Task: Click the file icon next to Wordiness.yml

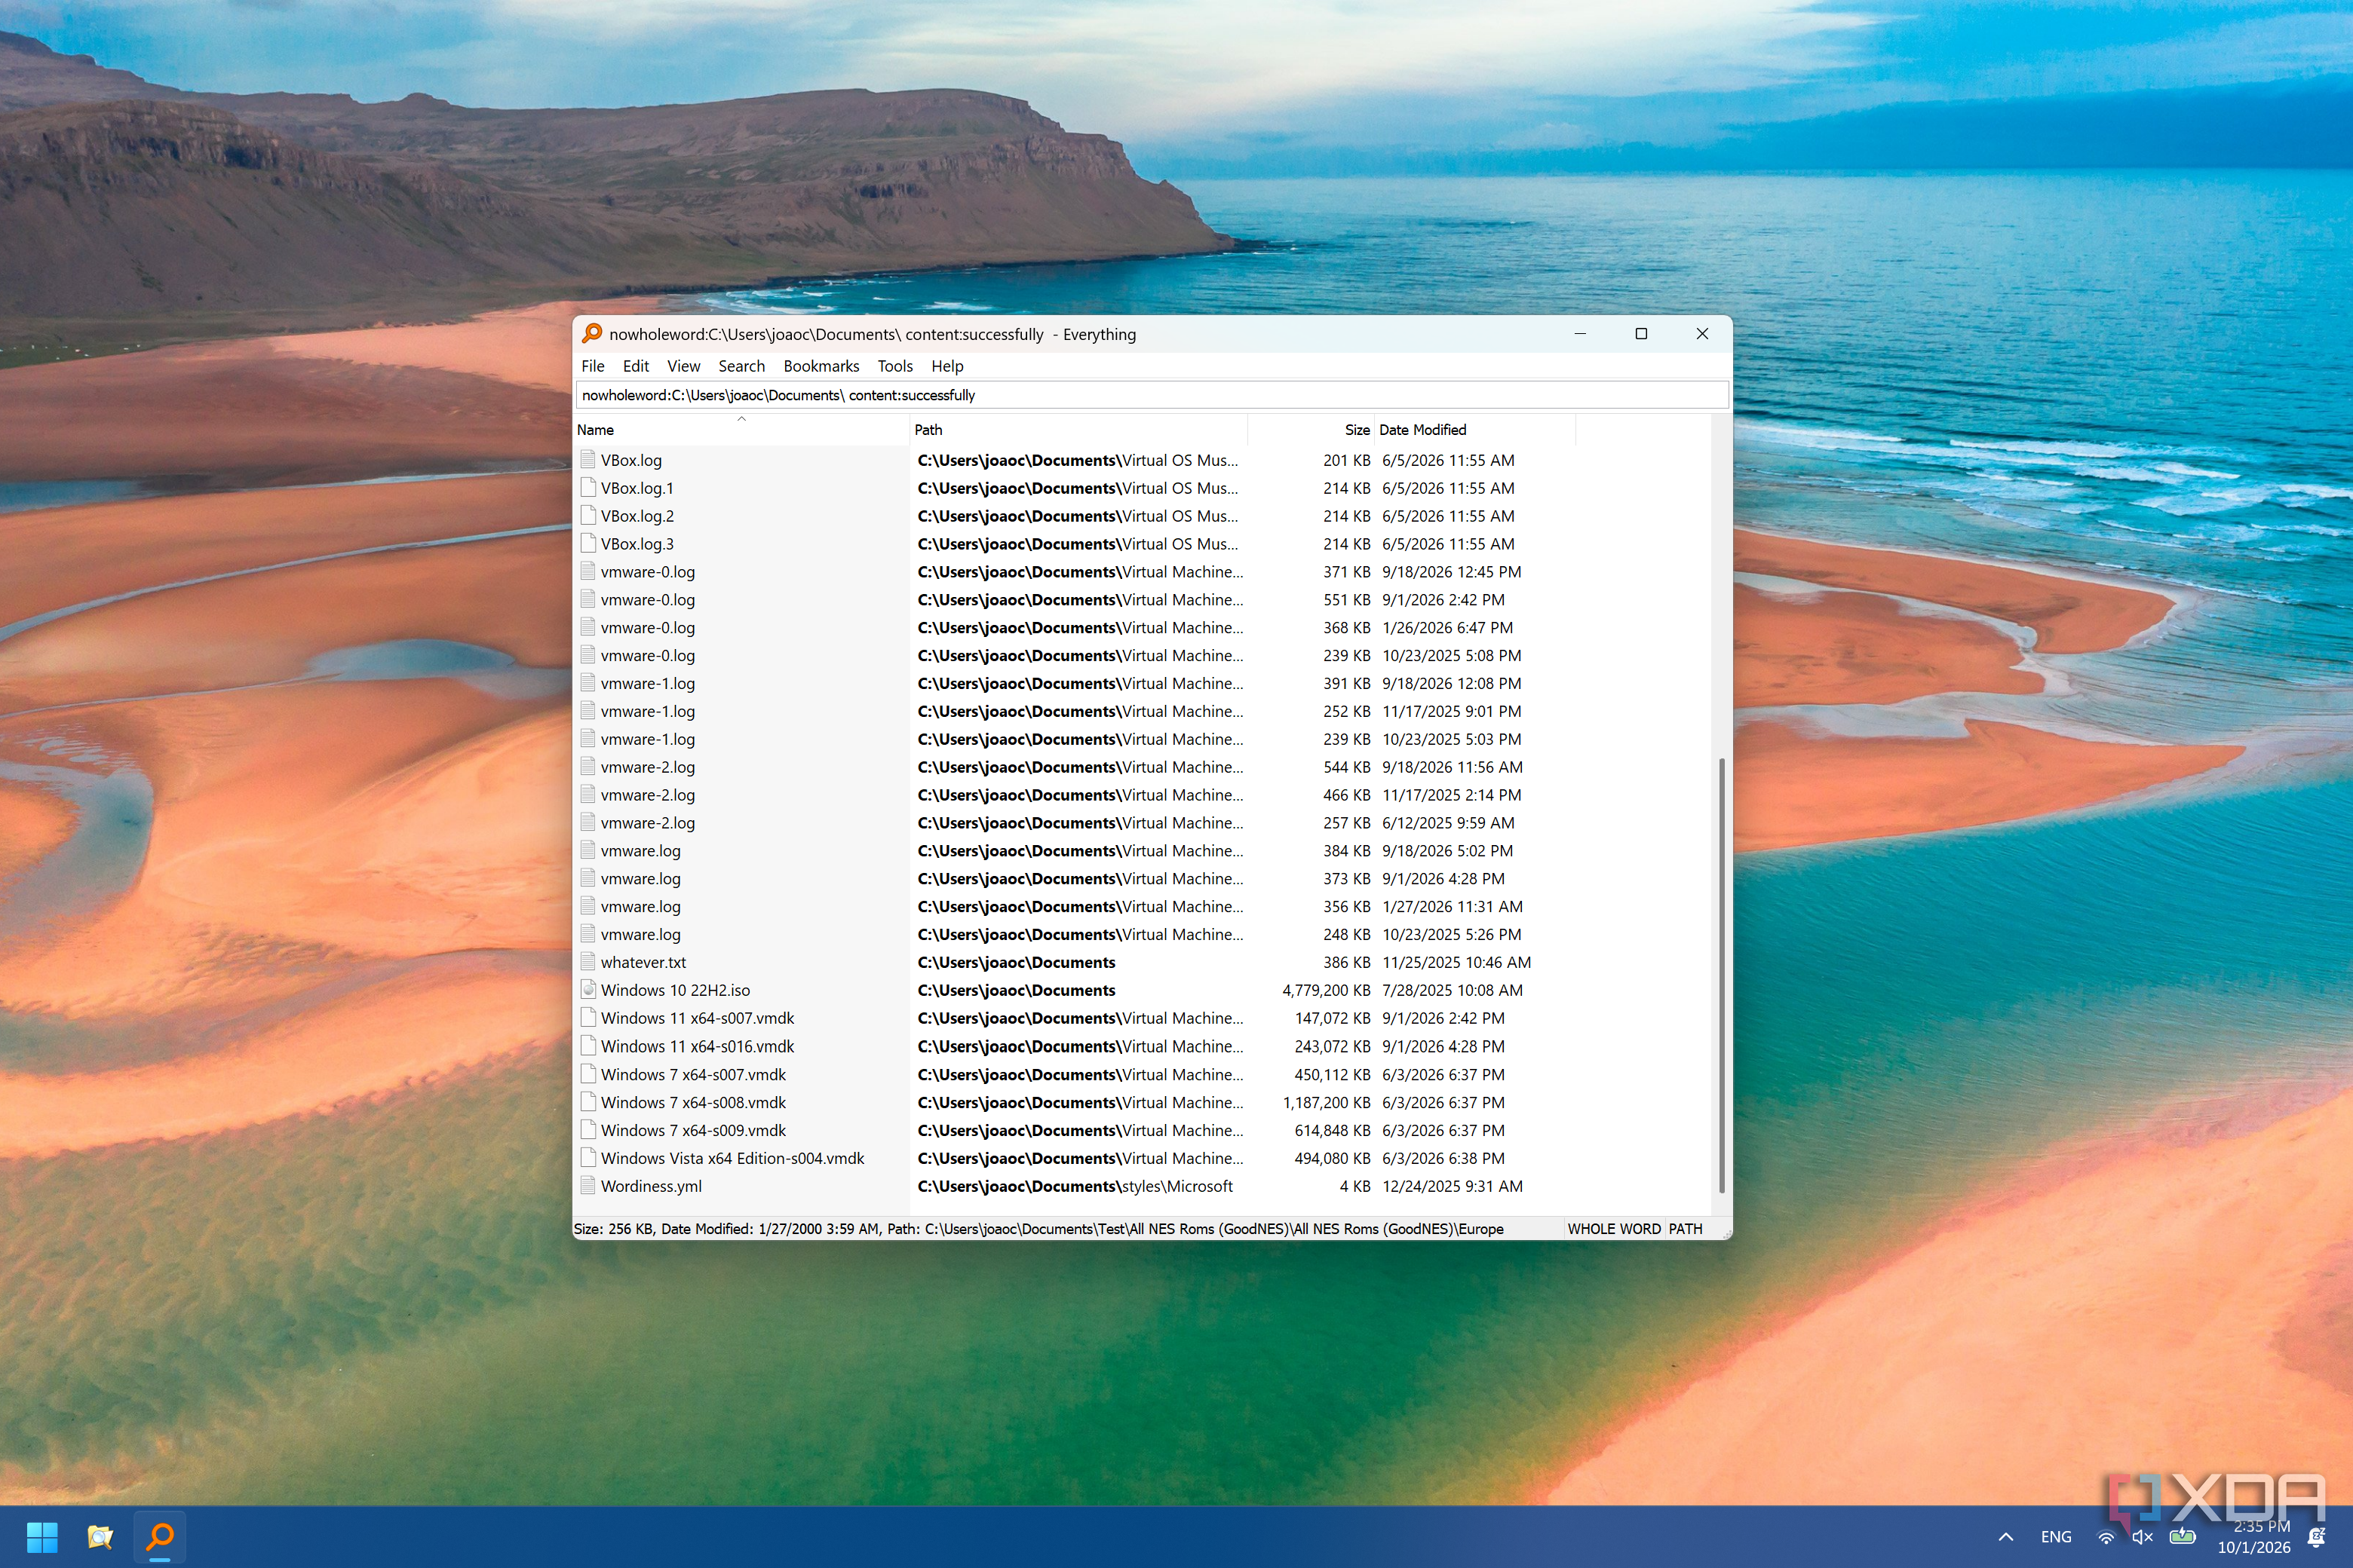Action: click(588, 1186)
